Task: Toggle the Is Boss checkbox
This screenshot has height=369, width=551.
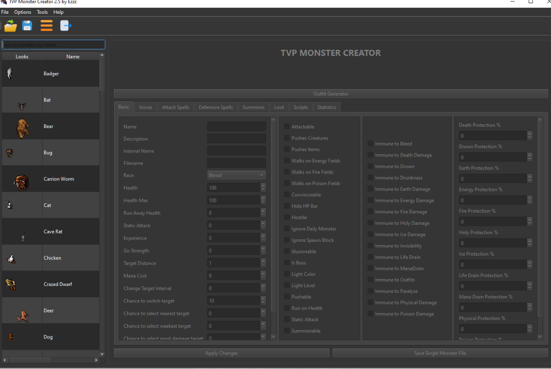Action: click(287, 263)
